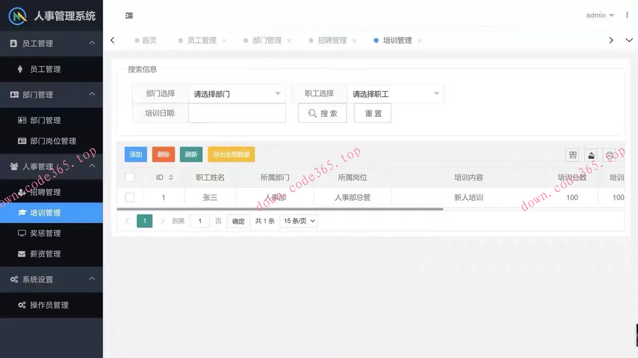Click the 添加 button
The image size is (638, 358).
136,154
